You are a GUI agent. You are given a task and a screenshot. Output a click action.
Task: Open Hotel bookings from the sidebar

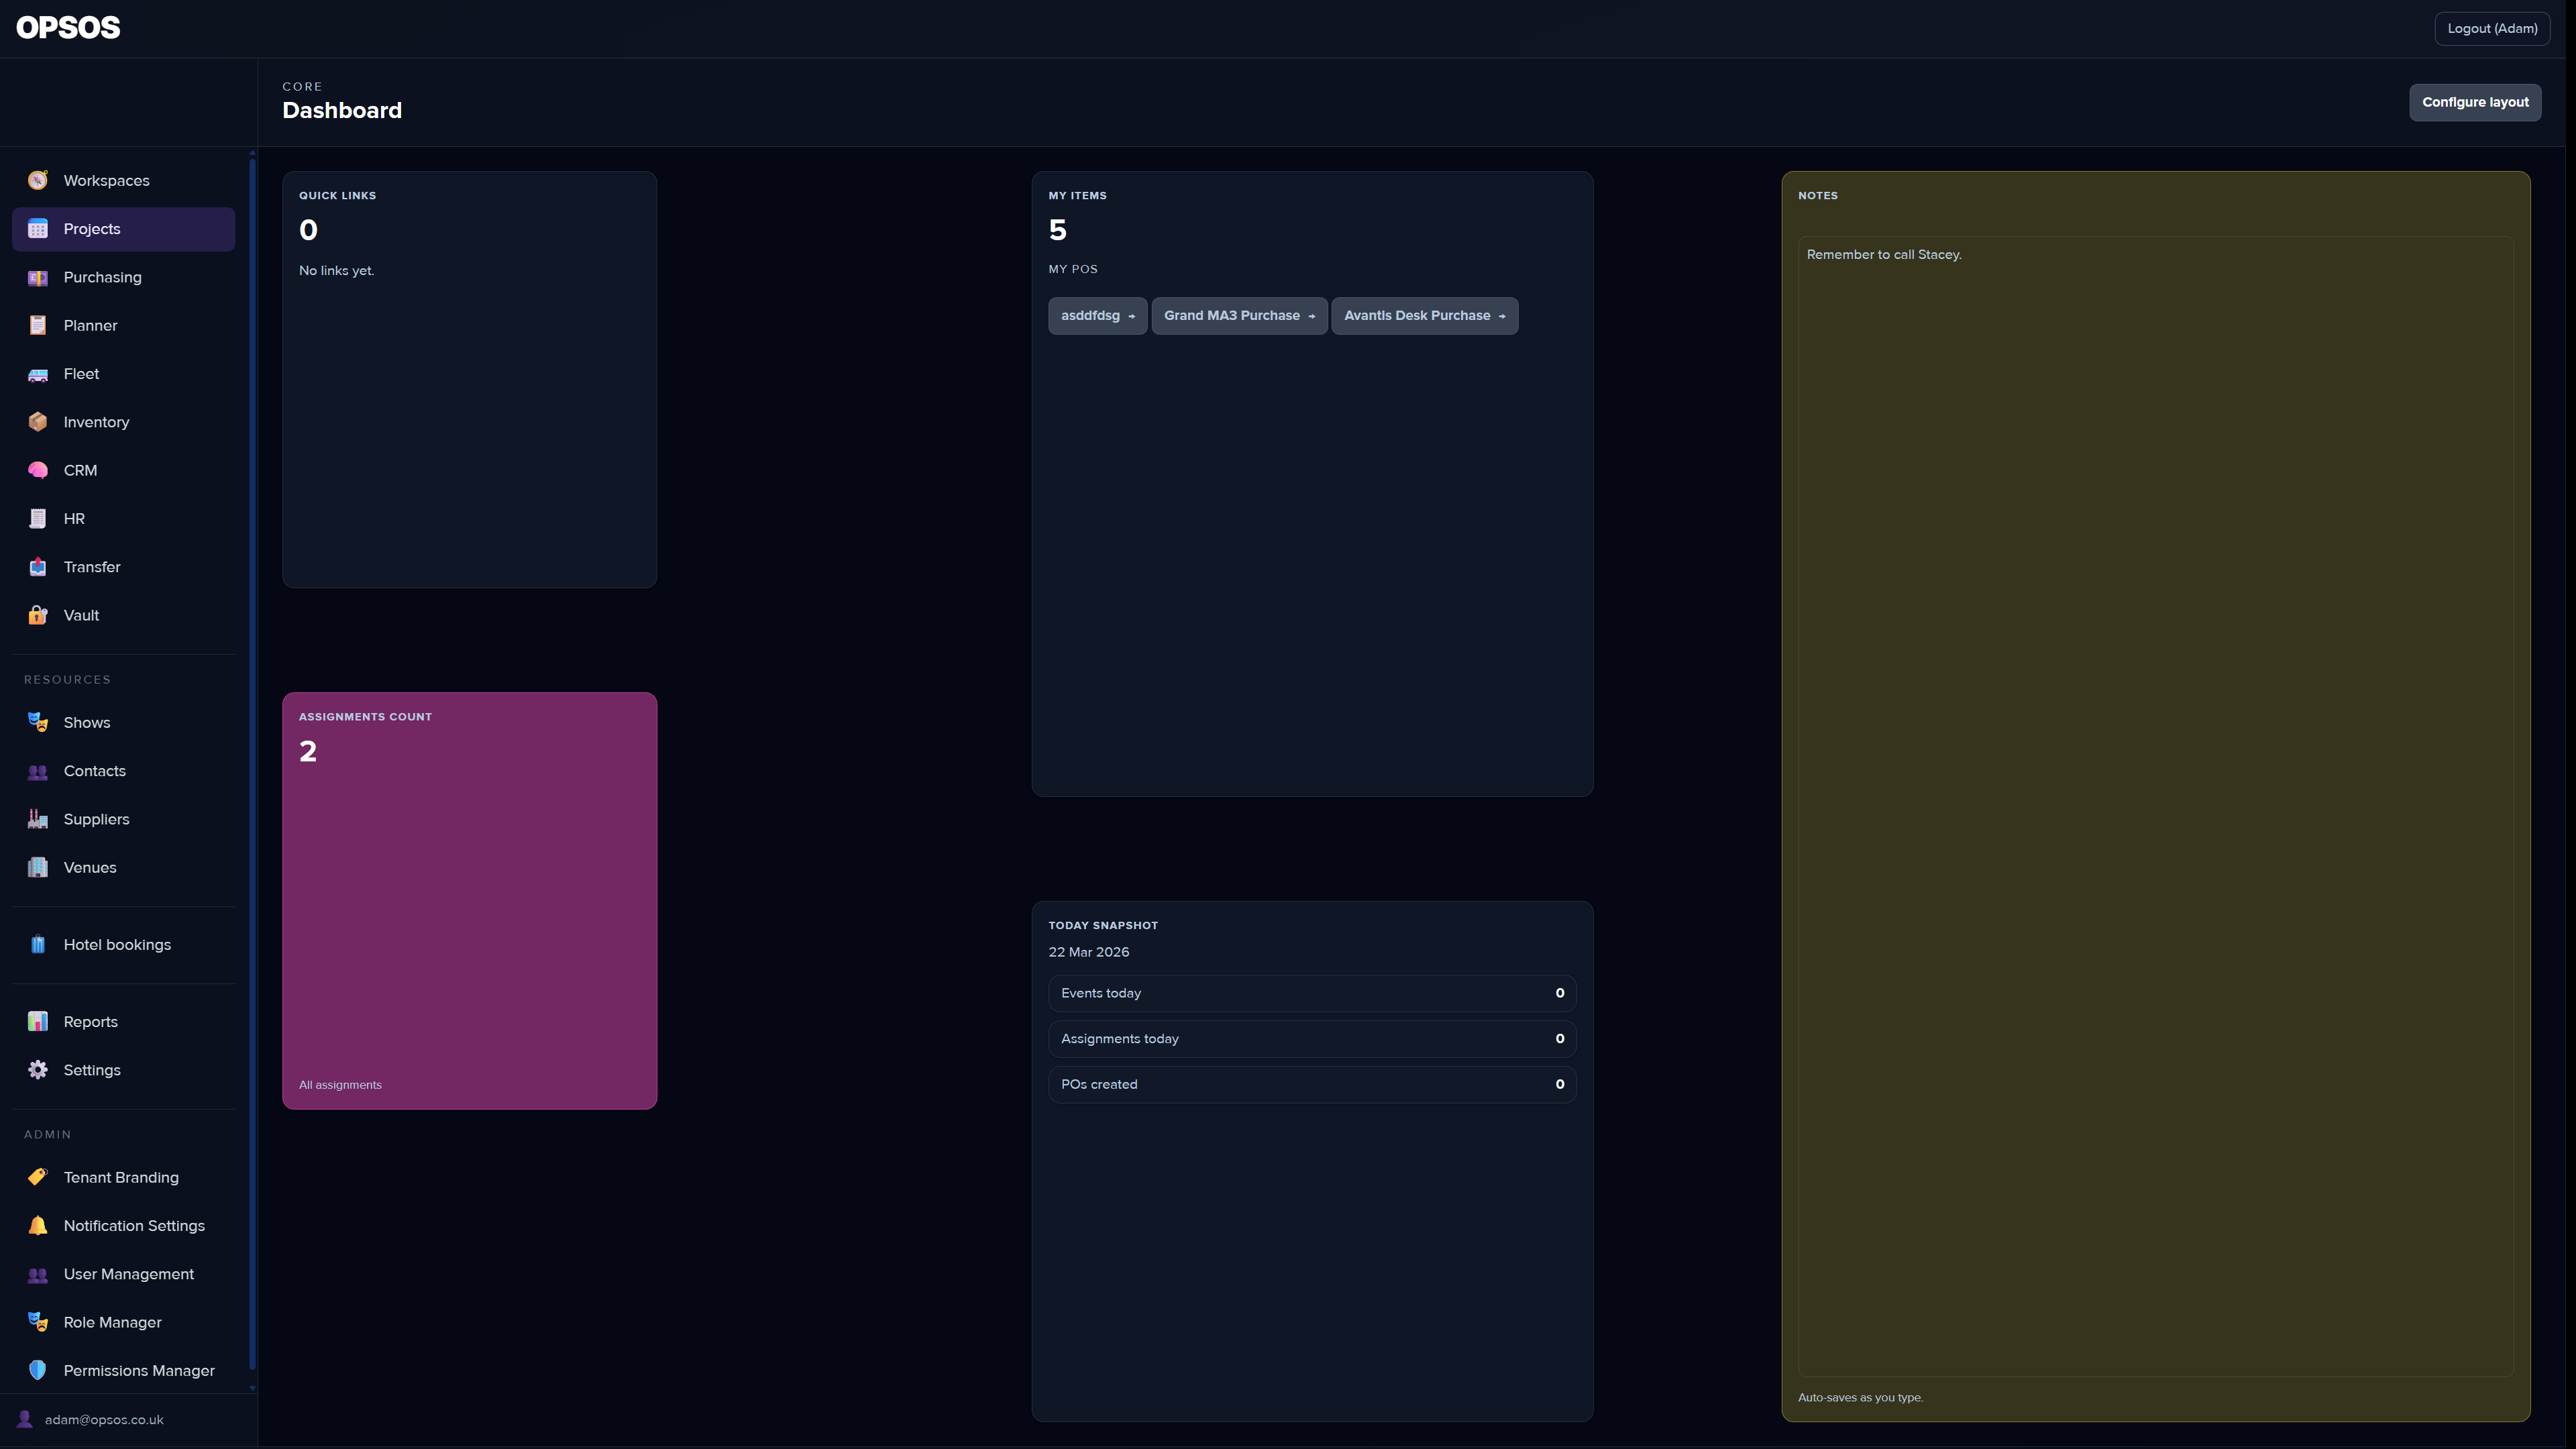[117, 944]
